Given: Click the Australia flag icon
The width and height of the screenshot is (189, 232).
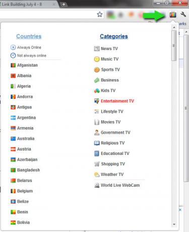Looking at the screenshot, I should pos(13,139).
